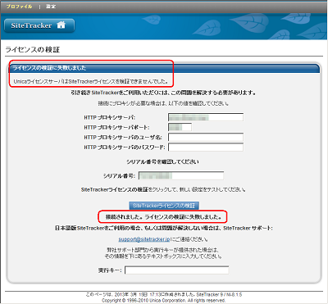
Task: Click the Unicaライセンスサーバ error message text
Action: [x=90, y=81]
